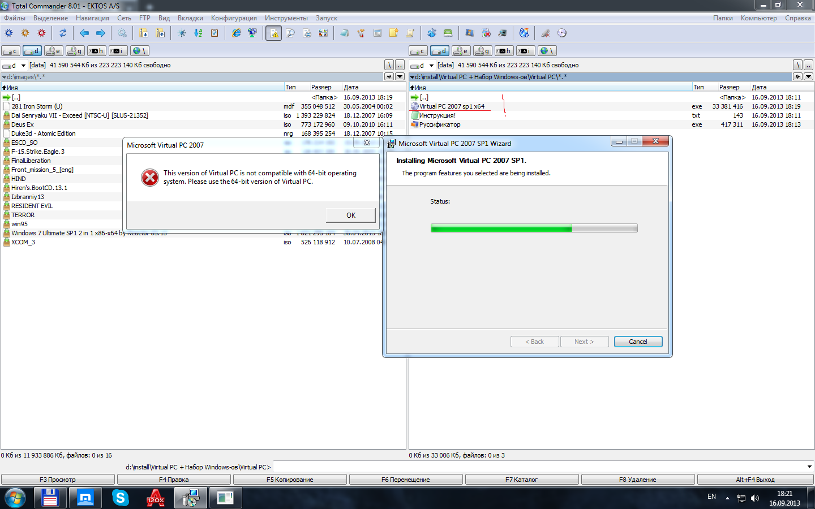Screen dimensions: 815x509
Task: Open network neighborhood button in left panel
Action: tap(140, 51)
